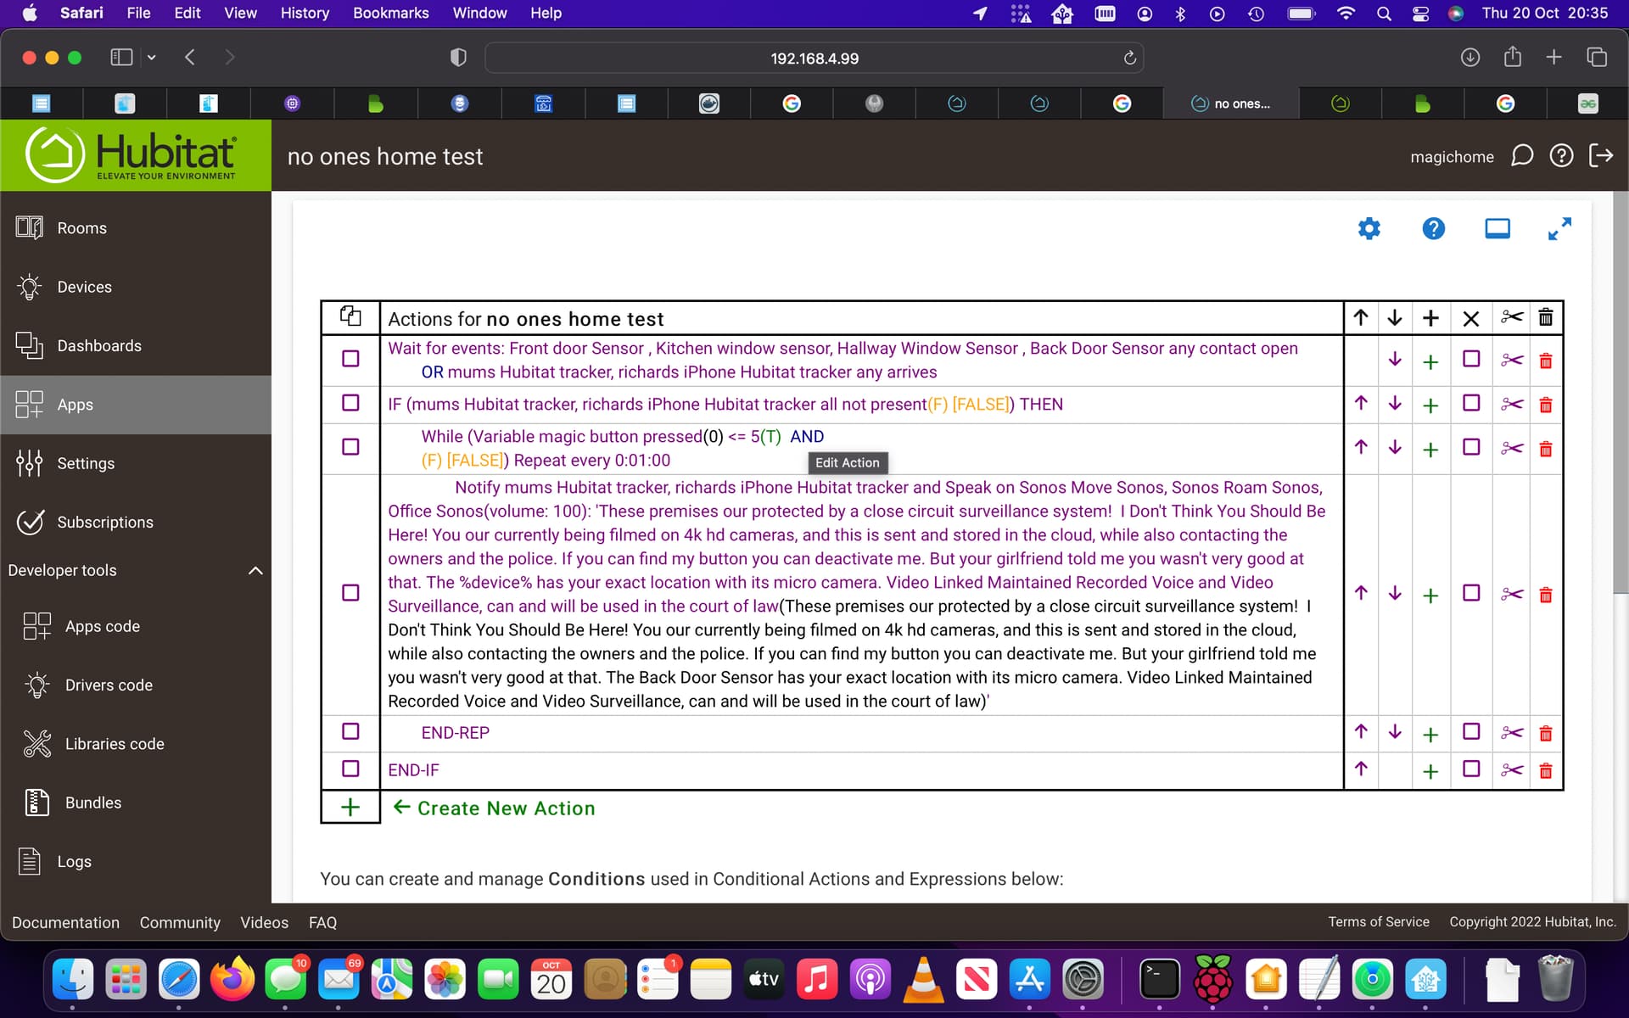Open Safari sidebar dropdown chevron

151,58
